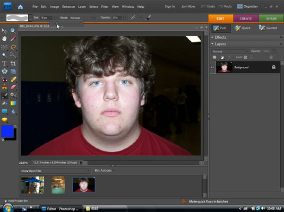Click Make quick fixes in batches
The height and width of the screenshot is (212, 284).
[209, 201]
